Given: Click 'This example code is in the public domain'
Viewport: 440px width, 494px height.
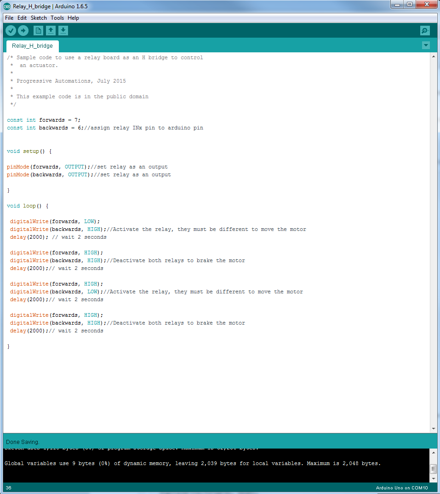Looking at the screenshot, I should coord(82,97).
